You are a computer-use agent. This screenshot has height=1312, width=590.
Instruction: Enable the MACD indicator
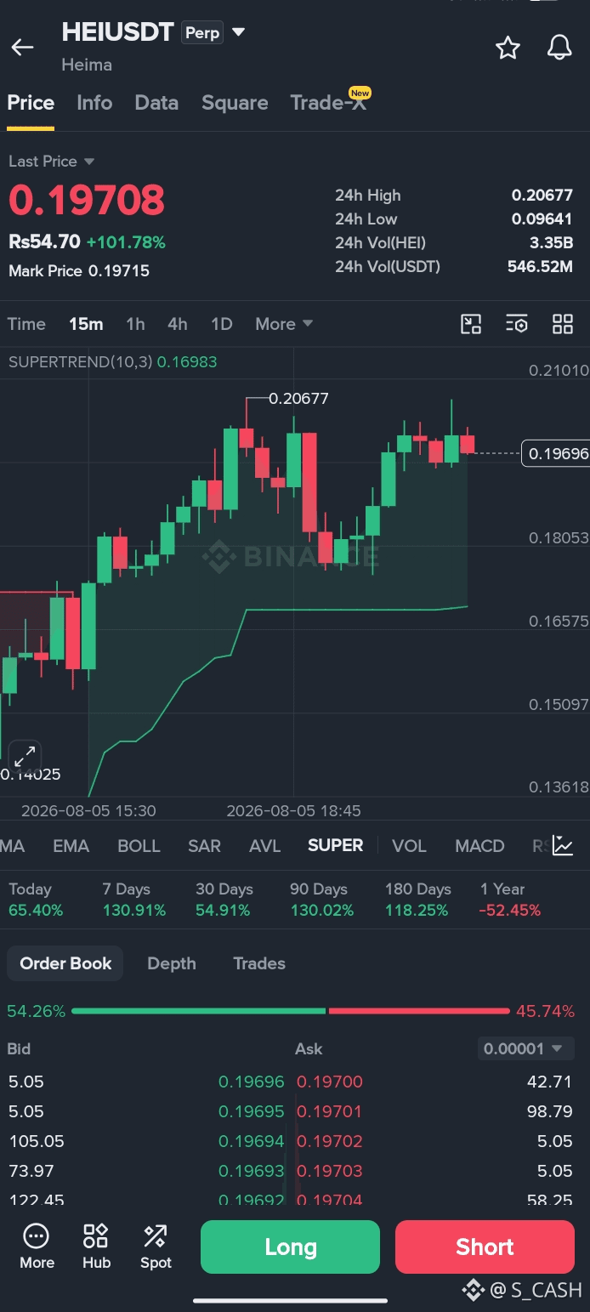pos(479,846)
